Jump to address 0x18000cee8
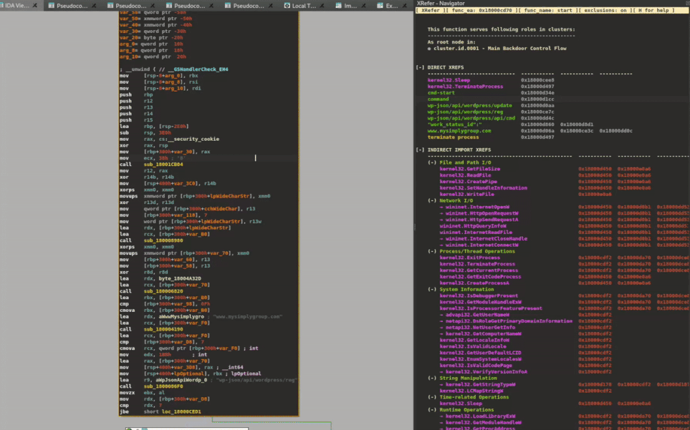The image size is (690, 430). (537, 80)
